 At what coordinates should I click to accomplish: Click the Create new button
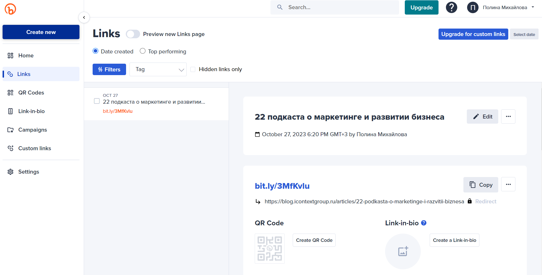(x=41, y=32)
